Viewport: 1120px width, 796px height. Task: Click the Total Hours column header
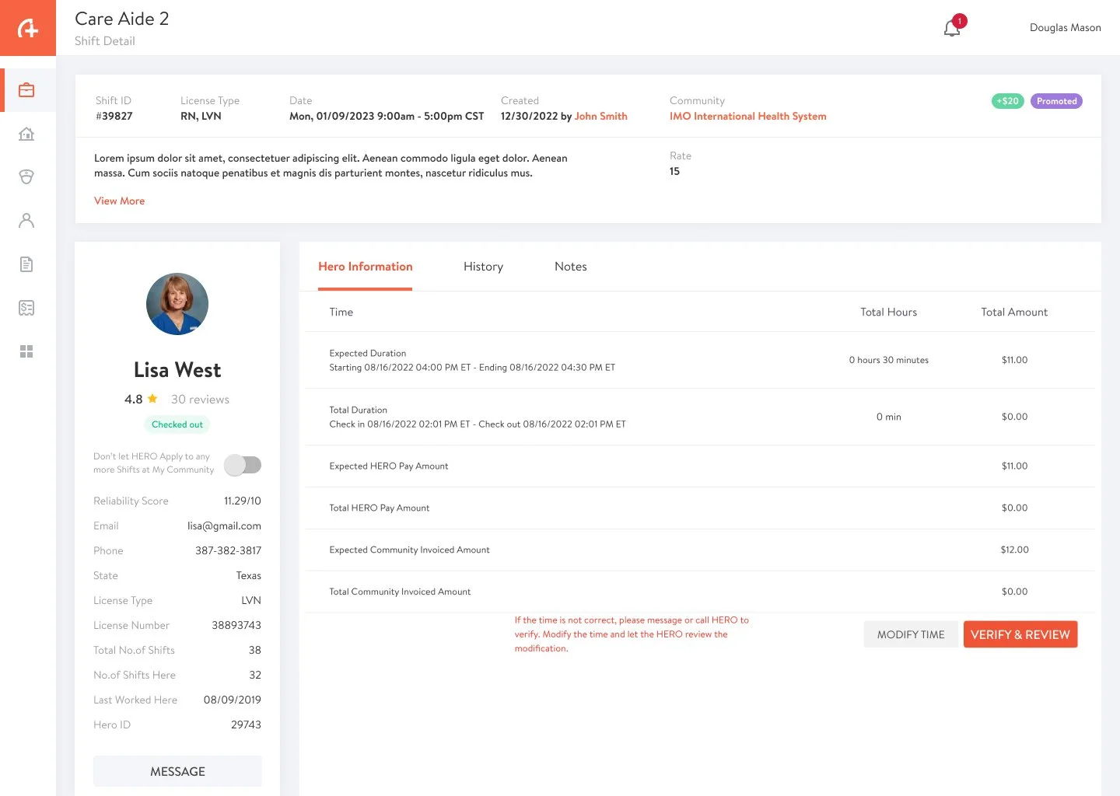tap(889, 312)
